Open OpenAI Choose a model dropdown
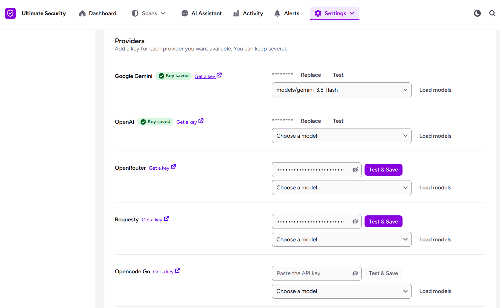Screen dimensions: 500x308 [342, 136]
